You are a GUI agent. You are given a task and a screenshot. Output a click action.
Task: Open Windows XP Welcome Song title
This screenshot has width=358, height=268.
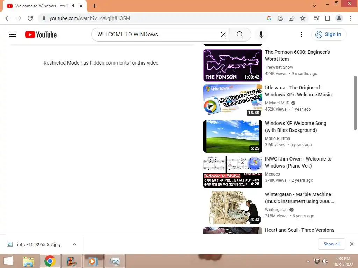pyautogui.click(x=296, y=126)
